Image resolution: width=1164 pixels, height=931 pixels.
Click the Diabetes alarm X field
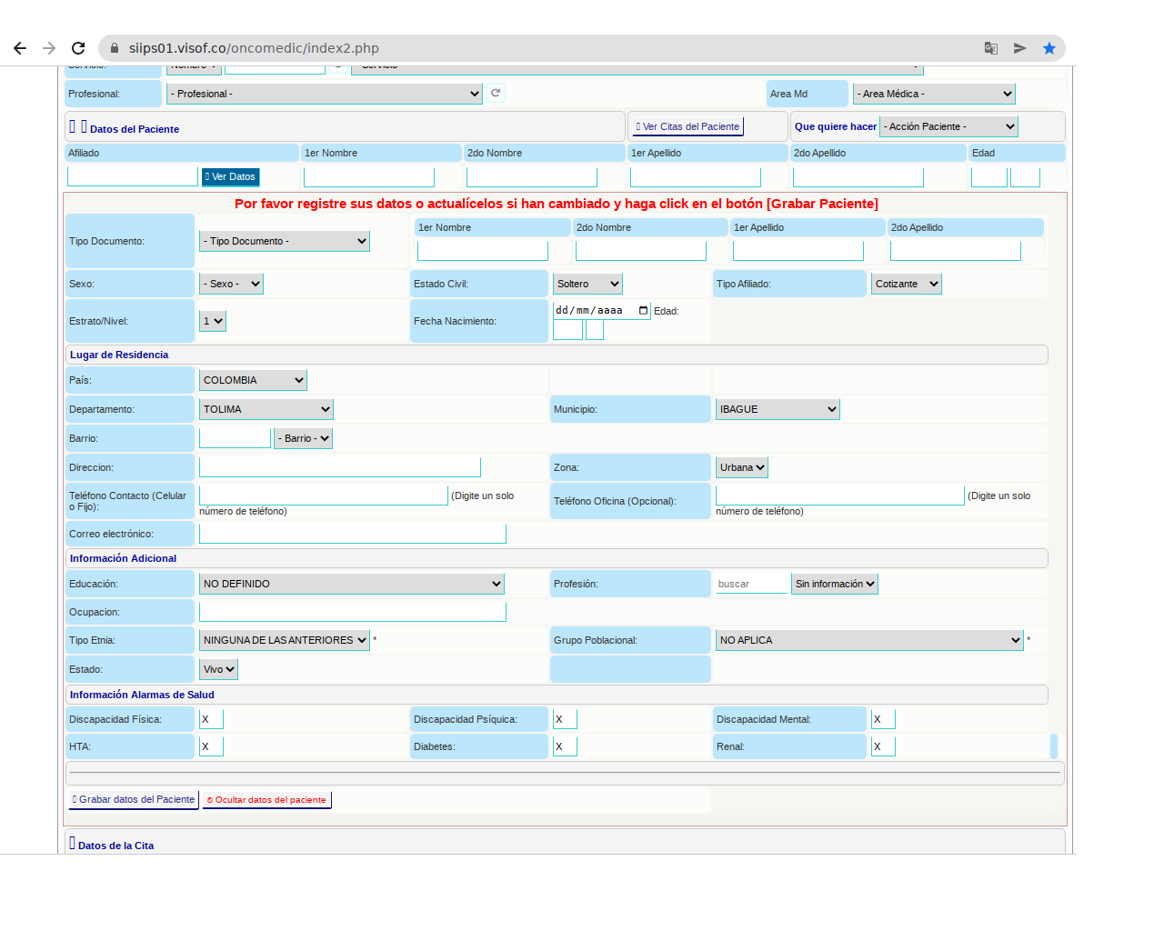coord(565,746)
